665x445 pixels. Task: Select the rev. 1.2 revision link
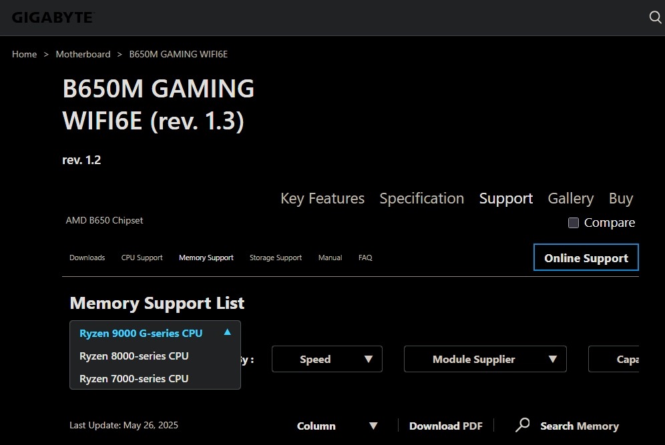[81, 159]
